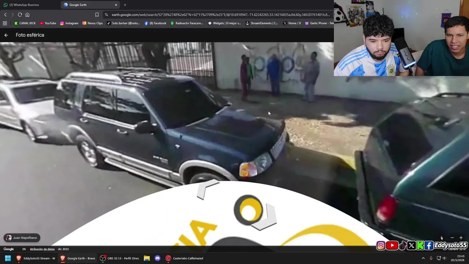Zoom in with the plus button
Viewport: 469px width, 264px height.
[x=461, y=238]
